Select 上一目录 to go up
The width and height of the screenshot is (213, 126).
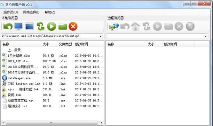14,50
